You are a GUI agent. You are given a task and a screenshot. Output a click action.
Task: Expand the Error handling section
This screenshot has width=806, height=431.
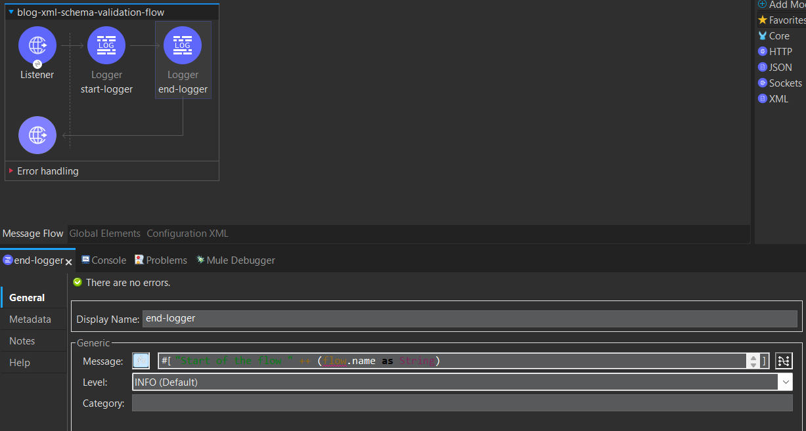point(11,171)
